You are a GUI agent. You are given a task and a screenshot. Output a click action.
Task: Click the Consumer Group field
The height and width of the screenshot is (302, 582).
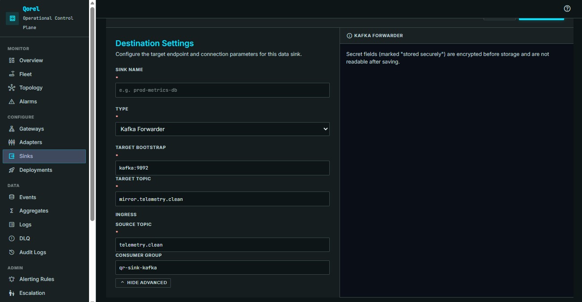click(x=222, y=268)
